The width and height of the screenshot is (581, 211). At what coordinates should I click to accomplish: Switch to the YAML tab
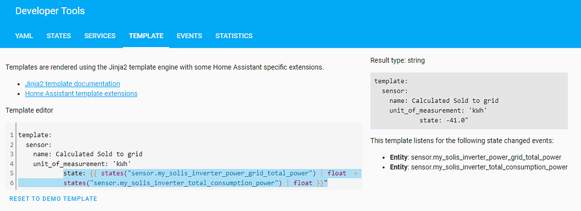click(24, 36)
